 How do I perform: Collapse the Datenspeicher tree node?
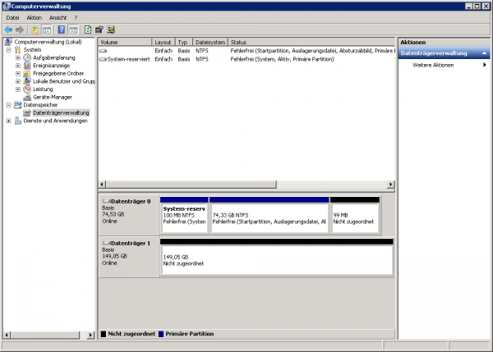[x=8, y=105]
